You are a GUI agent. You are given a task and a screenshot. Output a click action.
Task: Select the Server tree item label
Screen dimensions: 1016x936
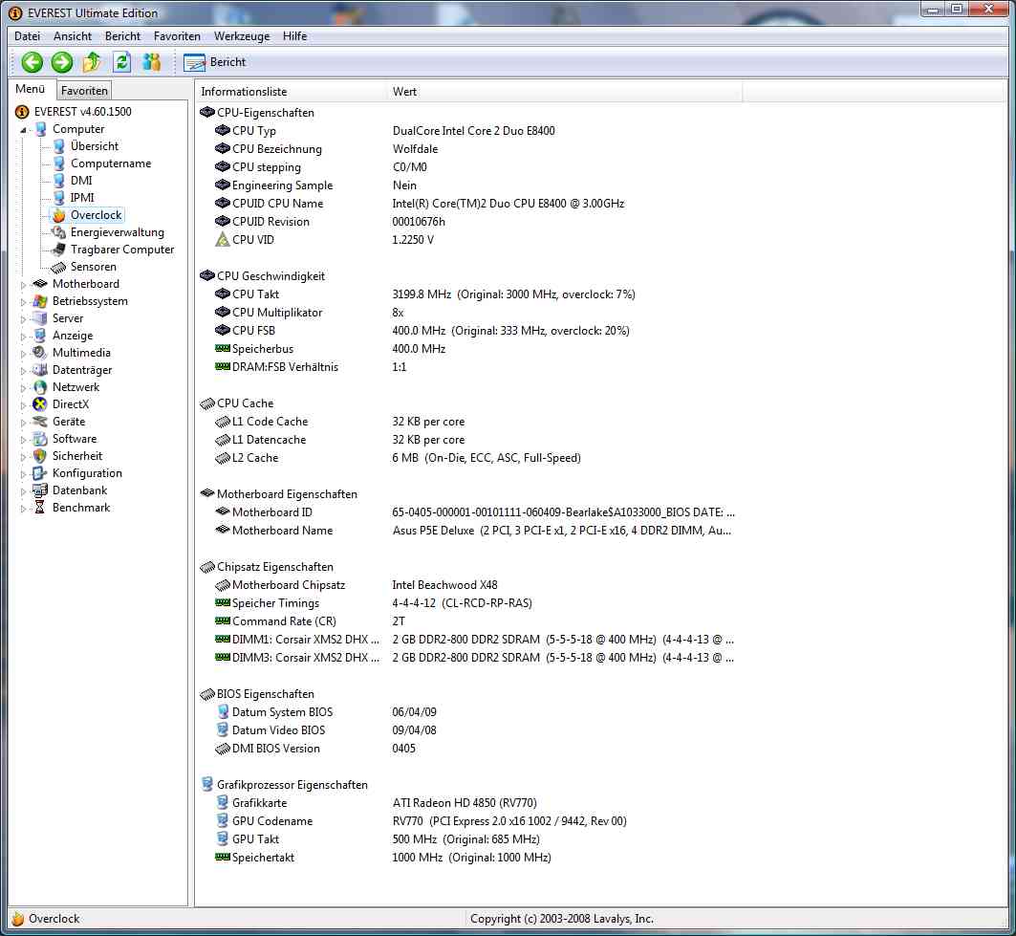(x=68, y=318)
